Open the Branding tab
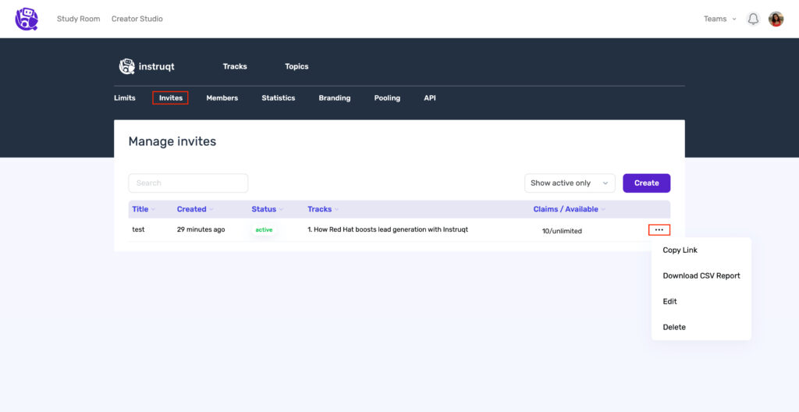The width and height of the screenshot is (799, 412). pos(334,98)
